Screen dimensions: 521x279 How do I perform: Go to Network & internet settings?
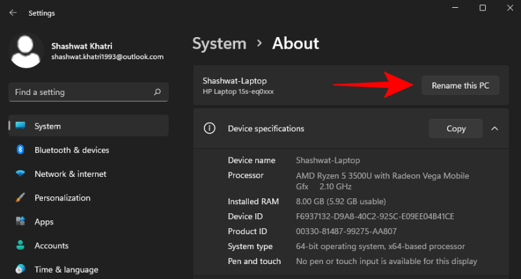tap(70, 174)
